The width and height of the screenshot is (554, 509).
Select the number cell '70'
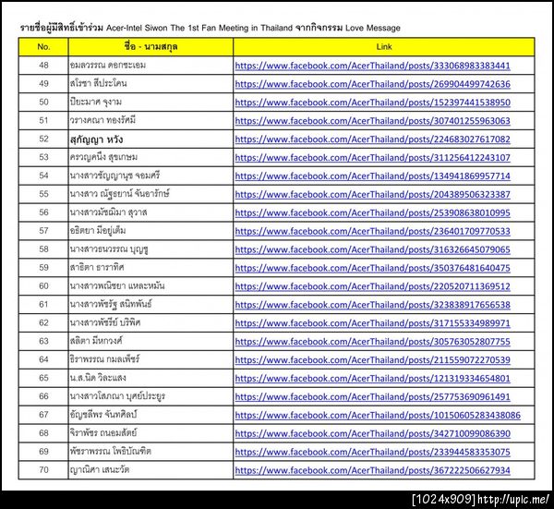(x=43, y=469)
